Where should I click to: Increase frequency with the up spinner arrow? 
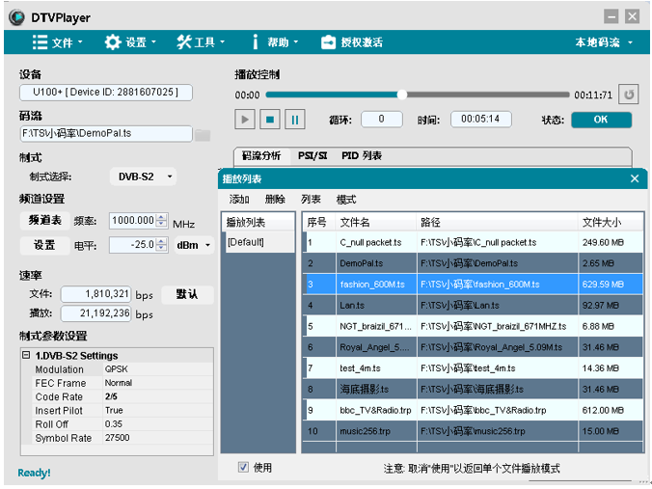161,217
